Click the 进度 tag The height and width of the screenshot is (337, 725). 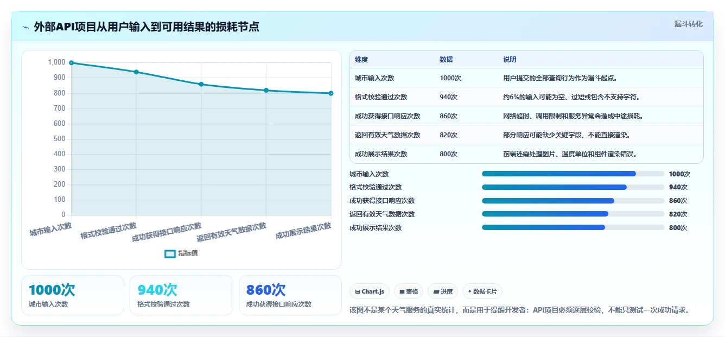pos(443,291)
